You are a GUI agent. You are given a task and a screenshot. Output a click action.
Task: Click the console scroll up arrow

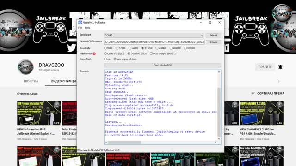point(219,72)
